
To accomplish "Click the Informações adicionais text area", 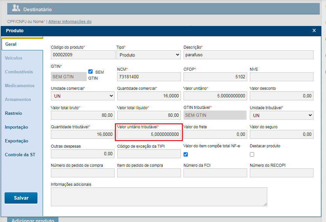I will pyautogui.click(x=159, y=197).
